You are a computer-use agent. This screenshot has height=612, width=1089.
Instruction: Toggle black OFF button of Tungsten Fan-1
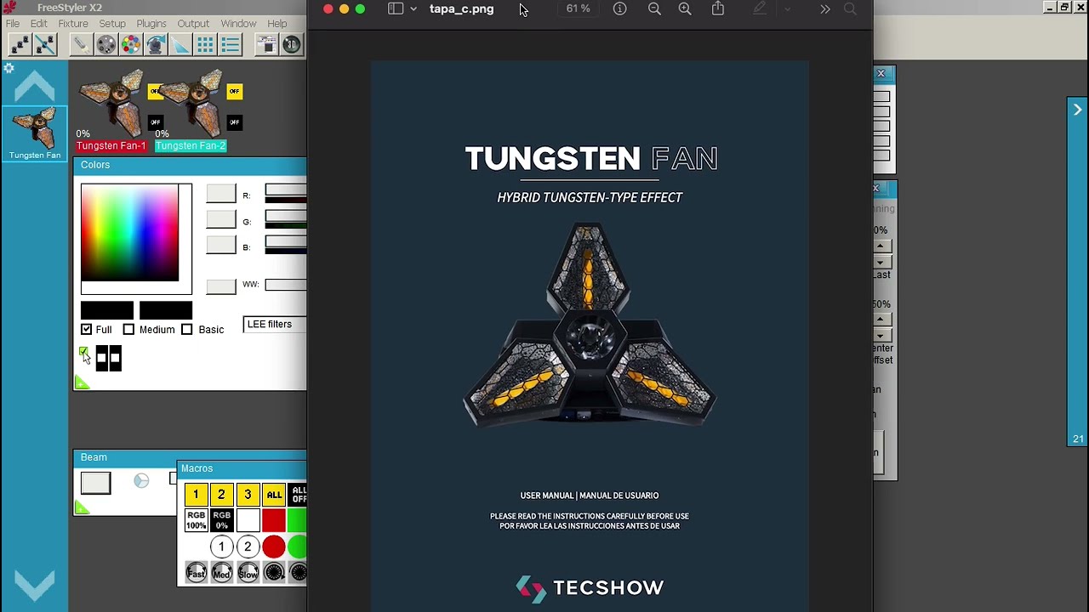(155, 122)
